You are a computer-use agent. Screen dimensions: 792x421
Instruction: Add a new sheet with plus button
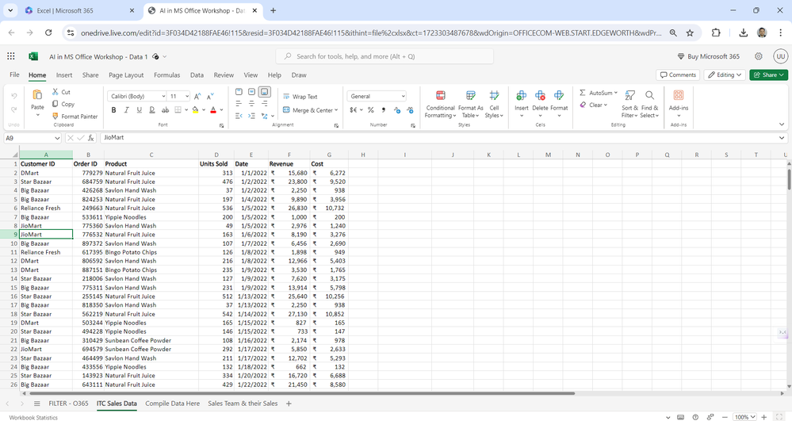289,404
